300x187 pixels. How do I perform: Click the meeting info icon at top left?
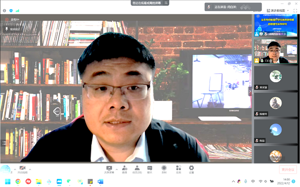tap(4, 10)
